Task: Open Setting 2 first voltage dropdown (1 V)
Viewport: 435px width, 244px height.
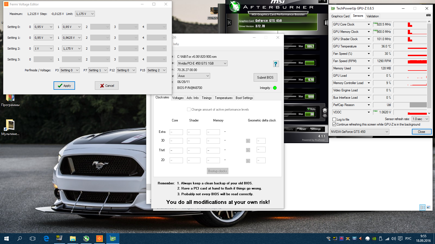Action: (43, 49)
